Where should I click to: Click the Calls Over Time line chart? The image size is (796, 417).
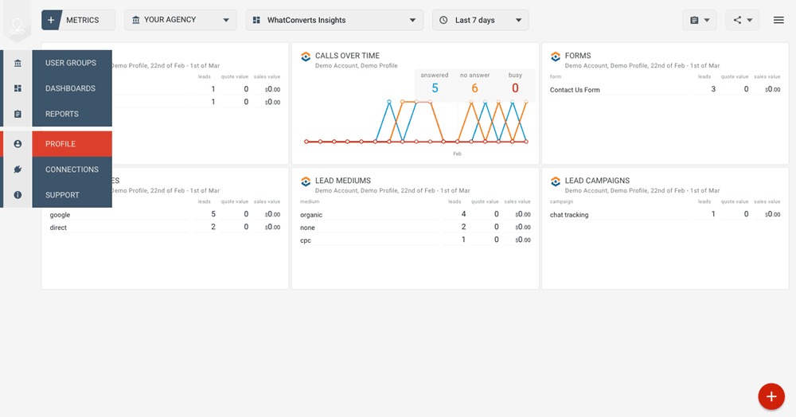[x=416, y=122]
